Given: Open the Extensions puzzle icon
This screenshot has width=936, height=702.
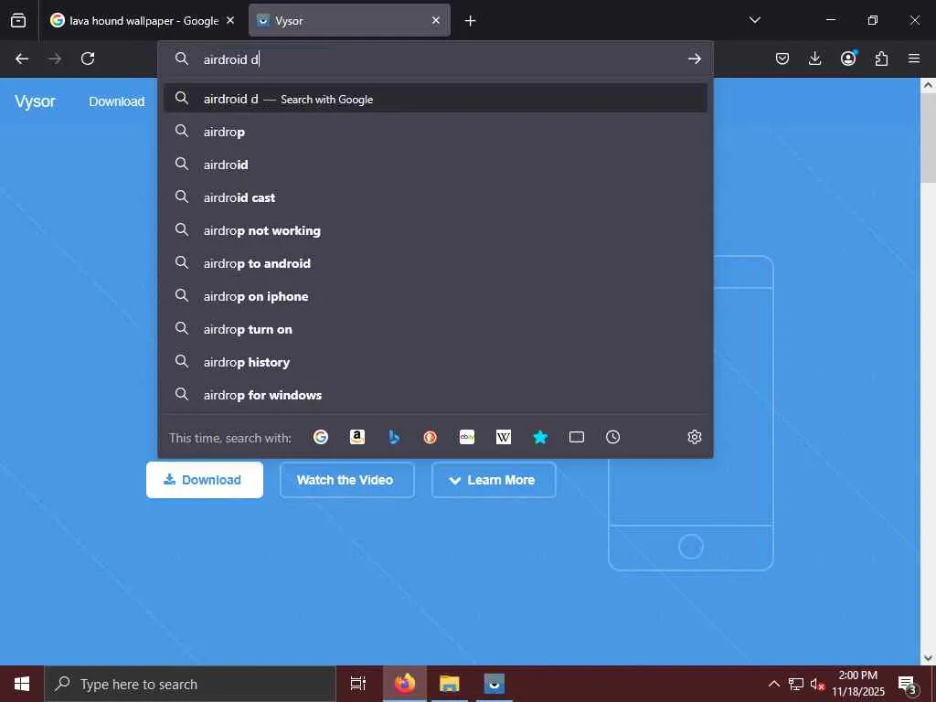Looking at the screenshot, I should click(x=881, y=58).
